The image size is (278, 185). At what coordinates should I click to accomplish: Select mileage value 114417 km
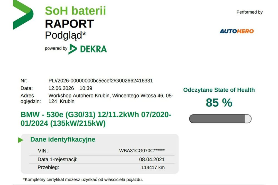coord(153,167)
